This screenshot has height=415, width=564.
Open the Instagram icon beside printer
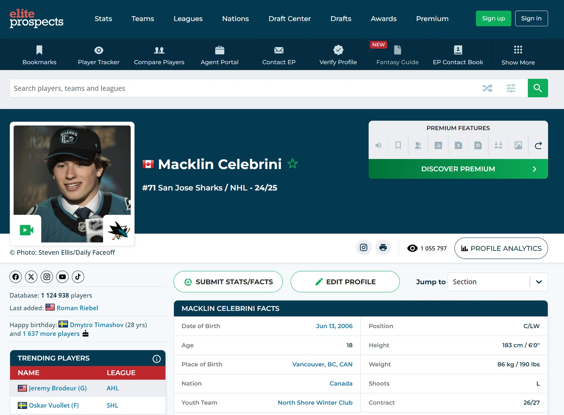point(364,248)
